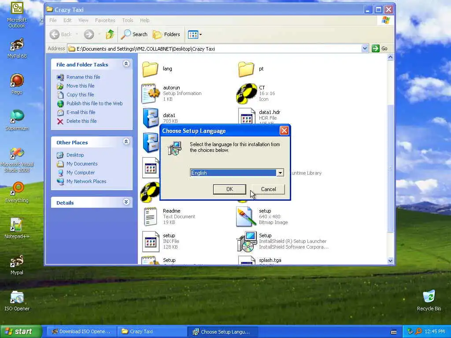Select the Supermium desktop icon

coord(17,120)
